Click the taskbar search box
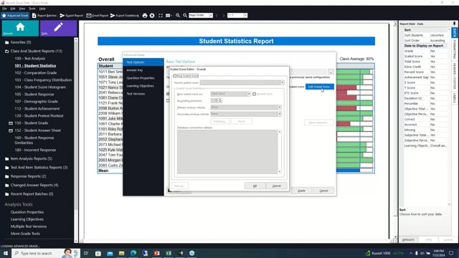 tap(46, 253)
